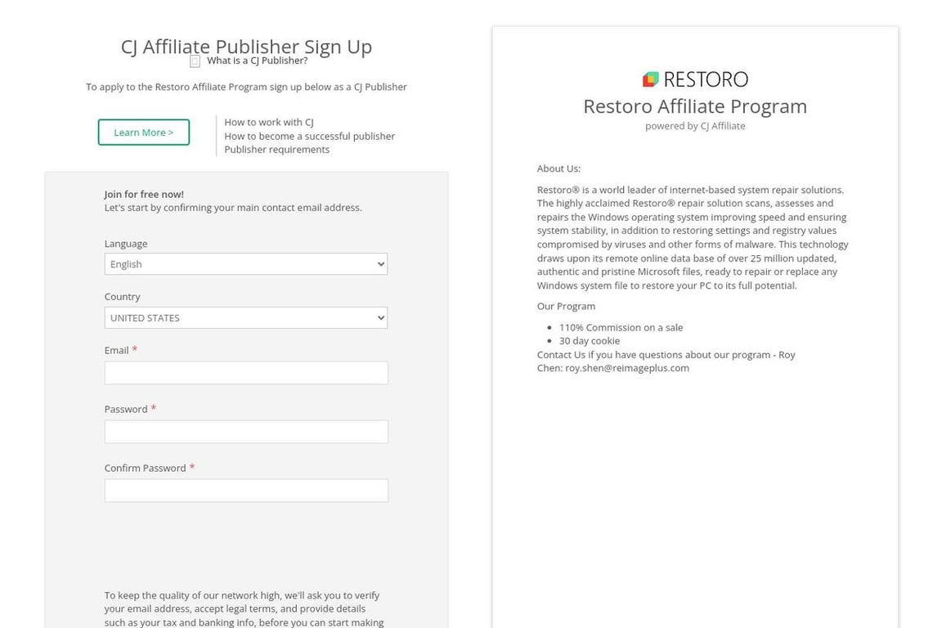Click 'To apply to the Restoro Affiliate Program' sentence
The height and width of the screenshot is (628, 942).
[246, 87]
